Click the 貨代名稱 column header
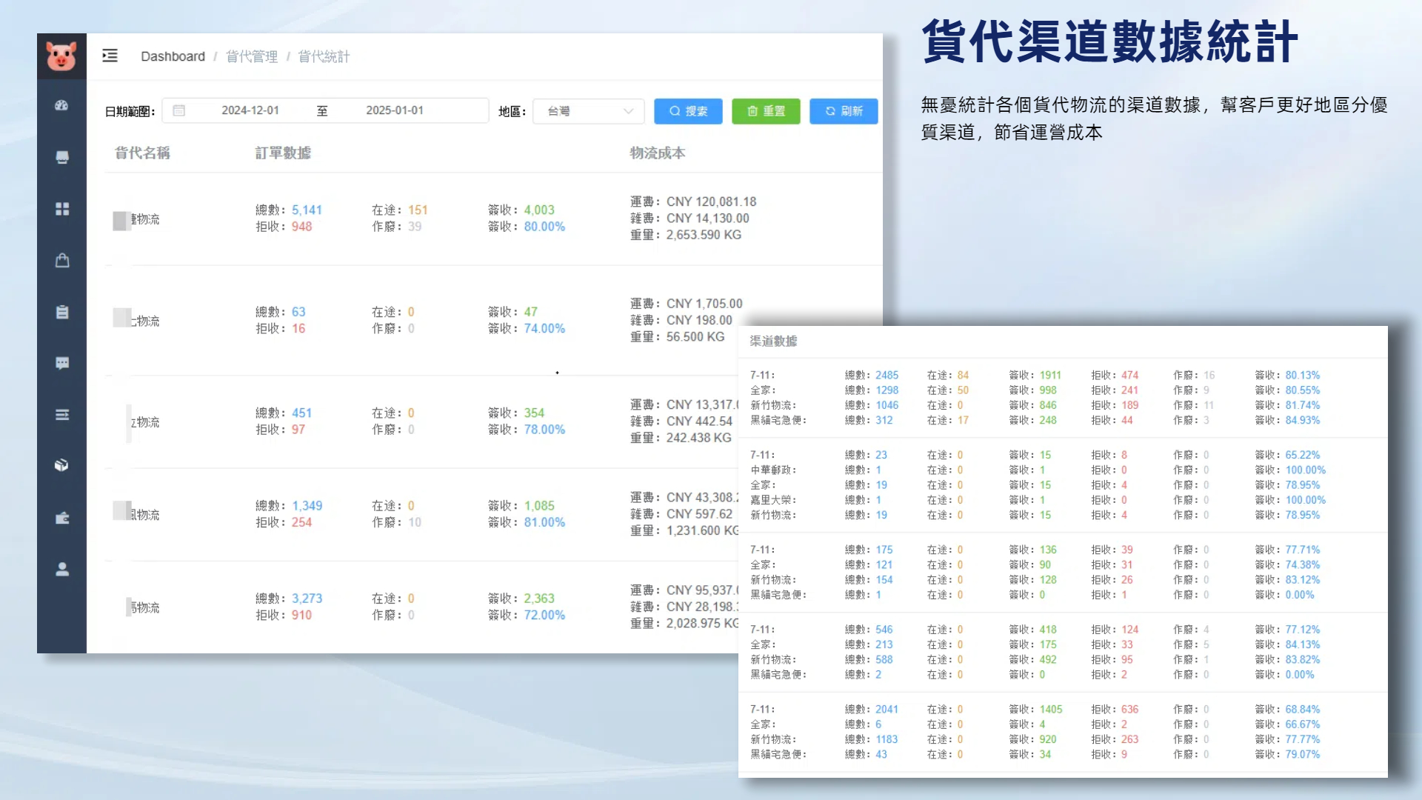The image size is (1422, 800). pyautogui.click(x=142, y=153)
